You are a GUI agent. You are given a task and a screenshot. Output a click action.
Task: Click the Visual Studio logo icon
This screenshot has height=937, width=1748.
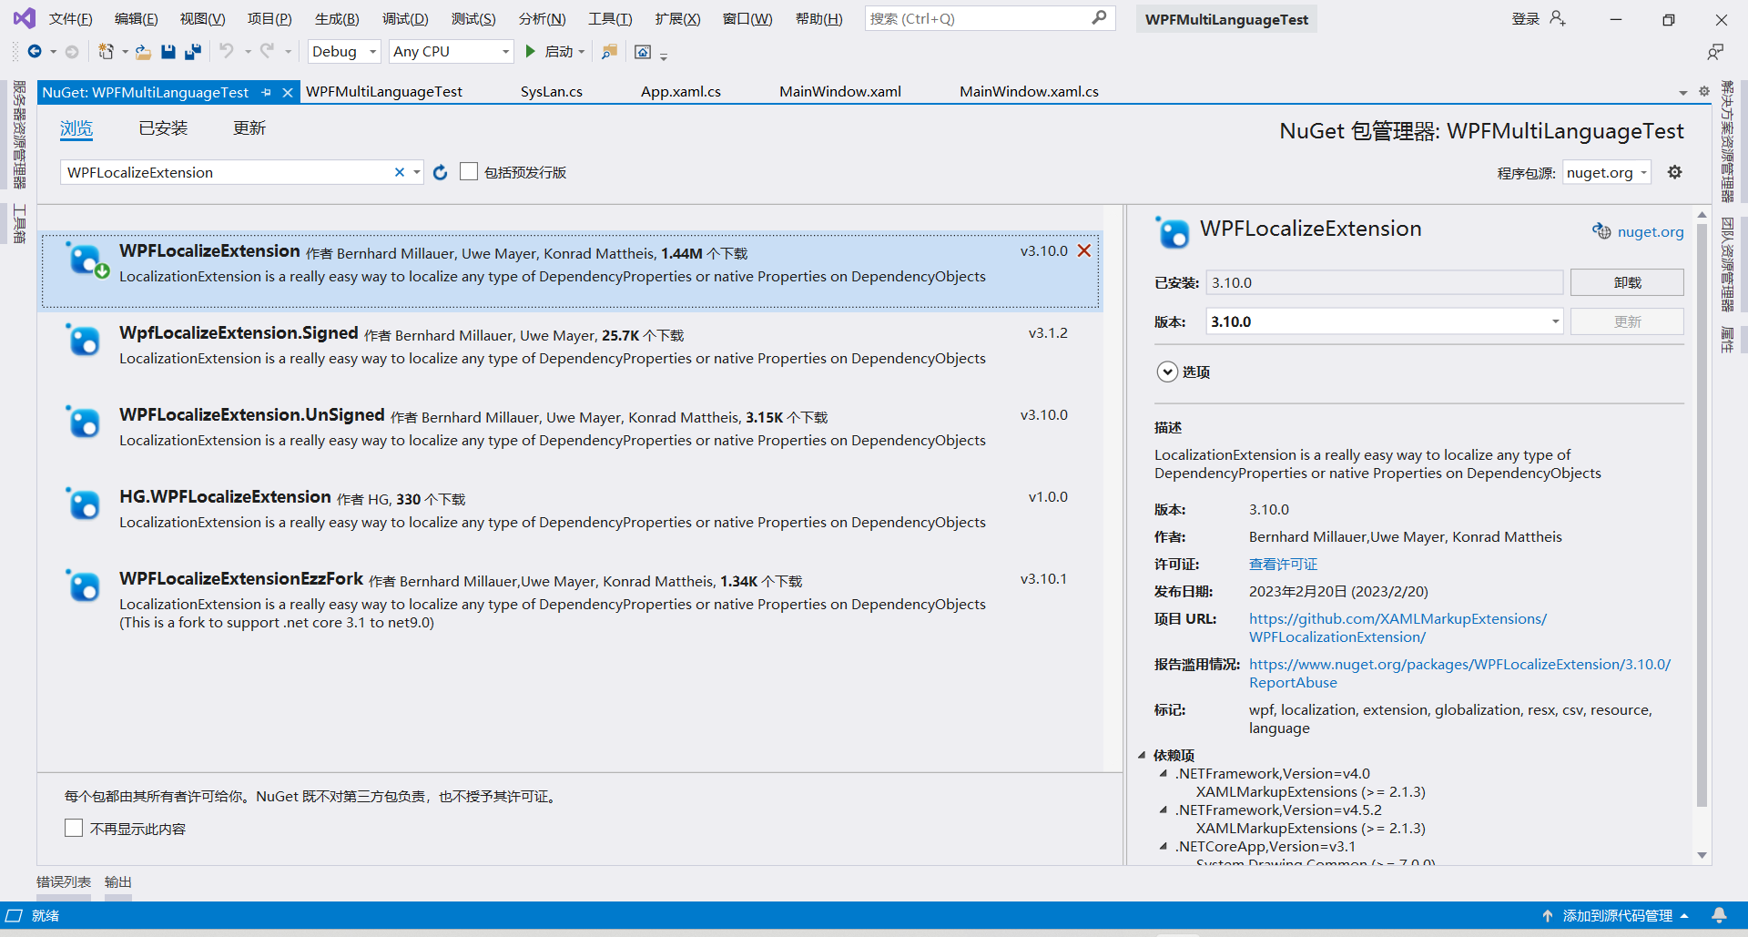24,18
